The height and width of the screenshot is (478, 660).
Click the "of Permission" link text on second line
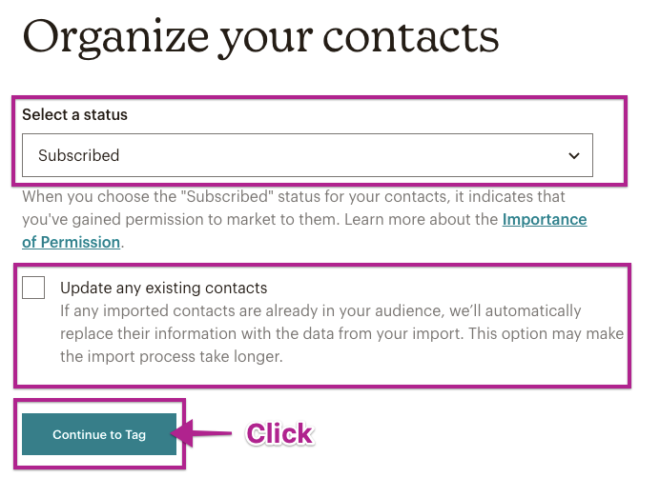coord(72,242)
